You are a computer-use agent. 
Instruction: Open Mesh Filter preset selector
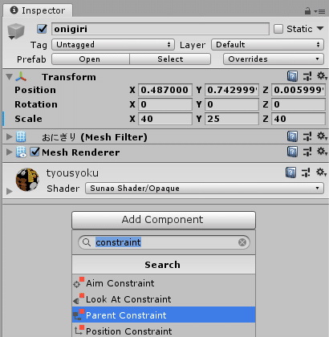[307, 136]
